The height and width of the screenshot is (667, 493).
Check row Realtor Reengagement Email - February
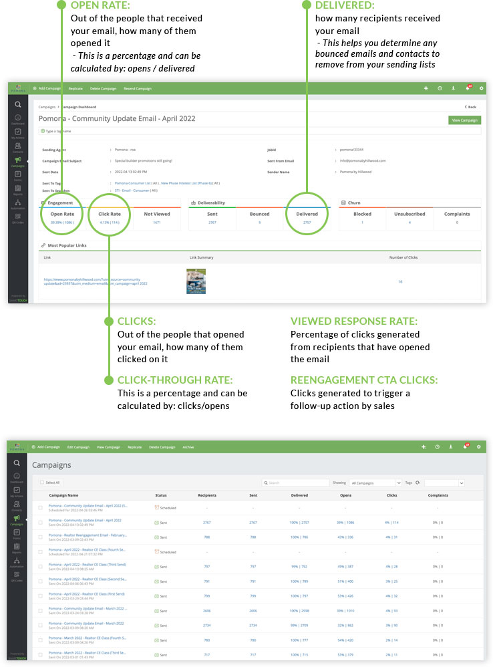coord(40,537)
